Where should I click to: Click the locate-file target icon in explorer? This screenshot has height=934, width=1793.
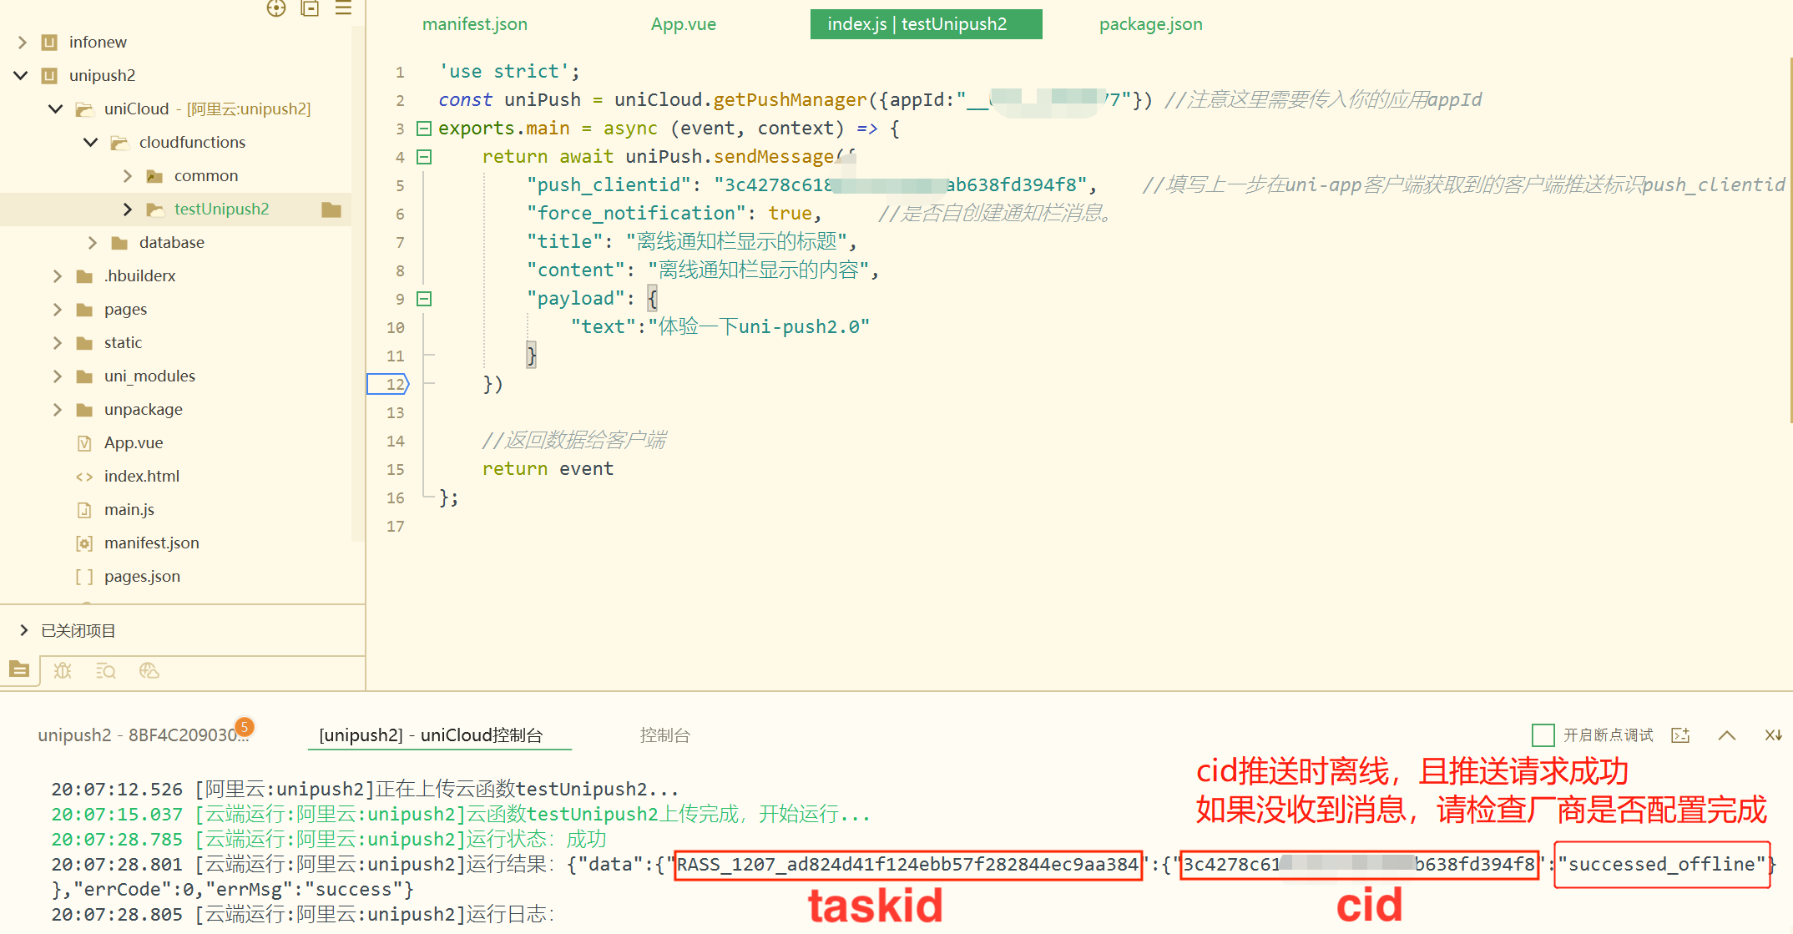click(276, 9)
